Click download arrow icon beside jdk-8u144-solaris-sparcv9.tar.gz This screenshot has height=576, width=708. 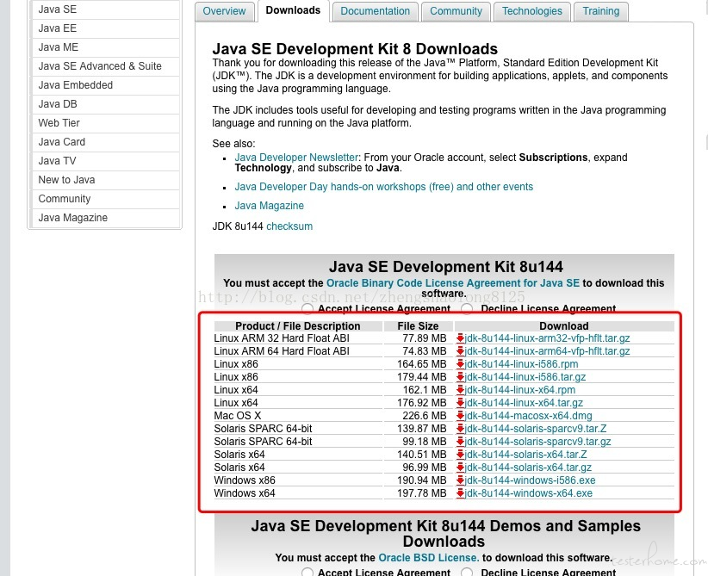point(460,442)
